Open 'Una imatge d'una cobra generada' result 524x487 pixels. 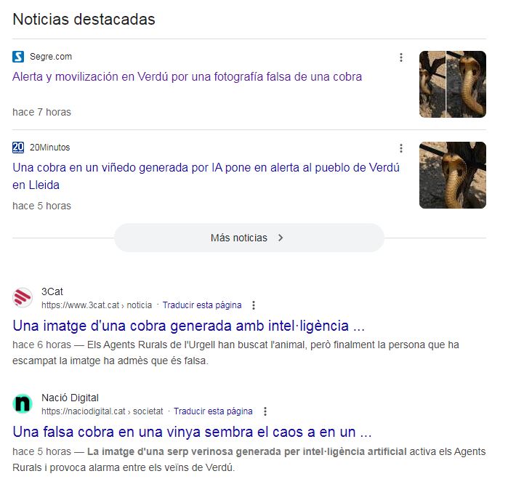pyautogui.click(x=188, y=326)
